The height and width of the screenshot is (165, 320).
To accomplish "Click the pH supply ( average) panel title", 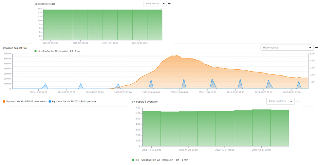I will 145,102.
